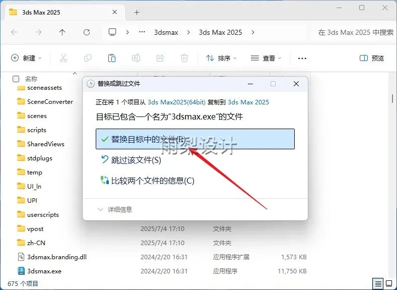Open the 3ds Max 2025 destination link
Viewport: 397px width, 290px height.
click(248, 102)
